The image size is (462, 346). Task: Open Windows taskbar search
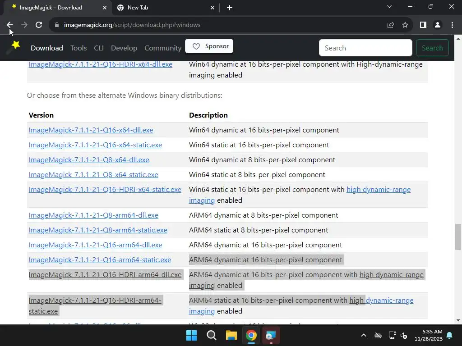pos(212,335)
